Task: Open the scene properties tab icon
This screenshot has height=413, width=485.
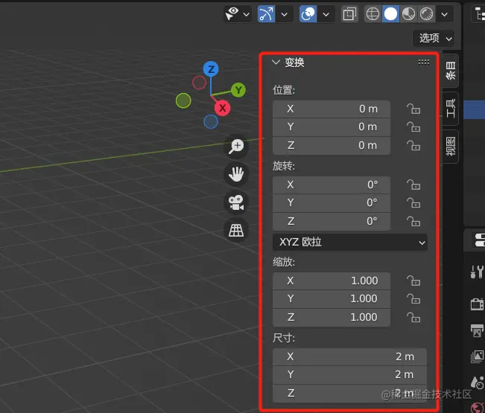Action: click(x=477, y=383)
